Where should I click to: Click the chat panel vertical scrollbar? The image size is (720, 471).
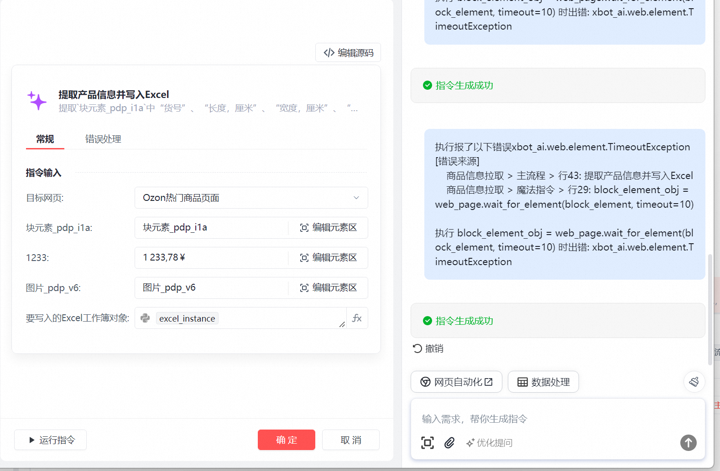pos(710,310)
